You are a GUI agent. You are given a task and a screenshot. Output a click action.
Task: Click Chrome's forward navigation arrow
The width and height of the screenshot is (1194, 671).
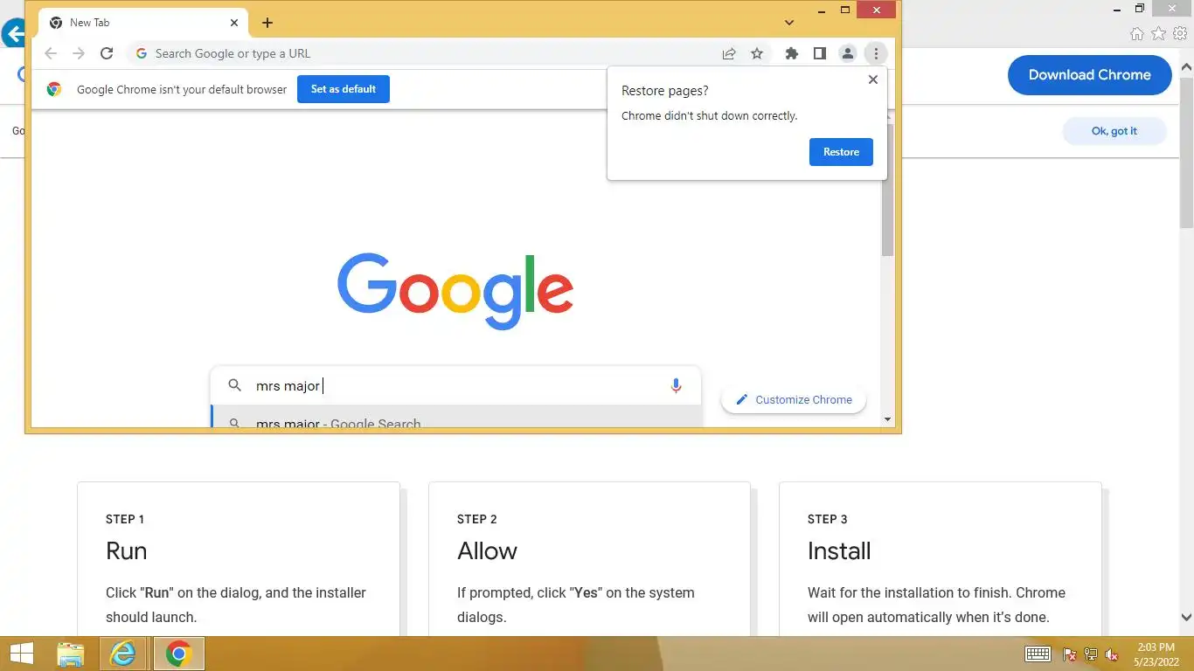pyautogui.click(x=79, y=53)
